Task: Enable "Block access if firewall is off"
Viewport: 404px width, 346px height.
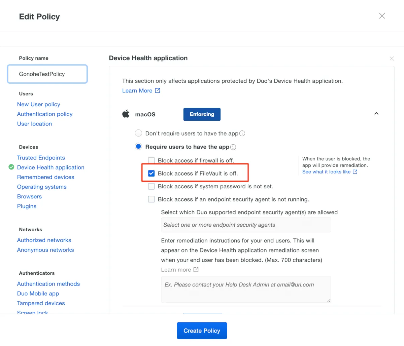Action: point(151,160)
